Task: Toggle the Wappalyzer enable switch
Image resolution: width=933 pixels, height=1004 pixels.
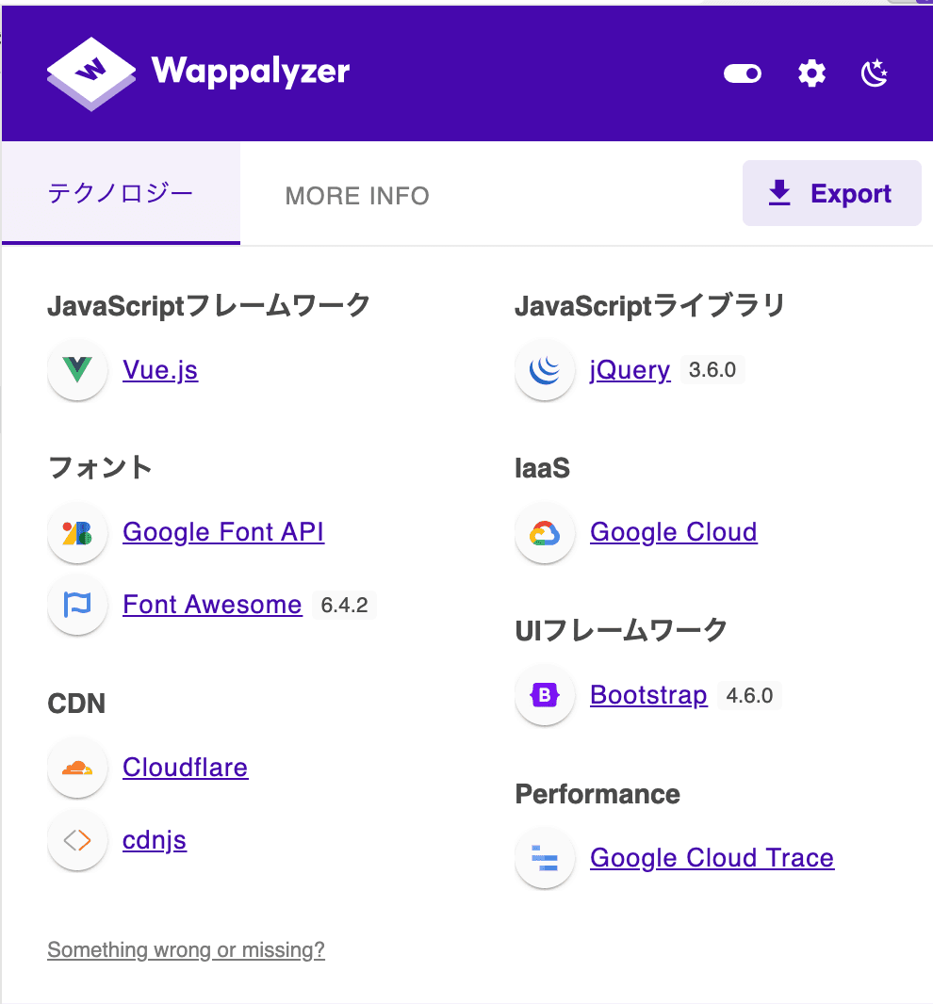Action: [x=742, y=73]
